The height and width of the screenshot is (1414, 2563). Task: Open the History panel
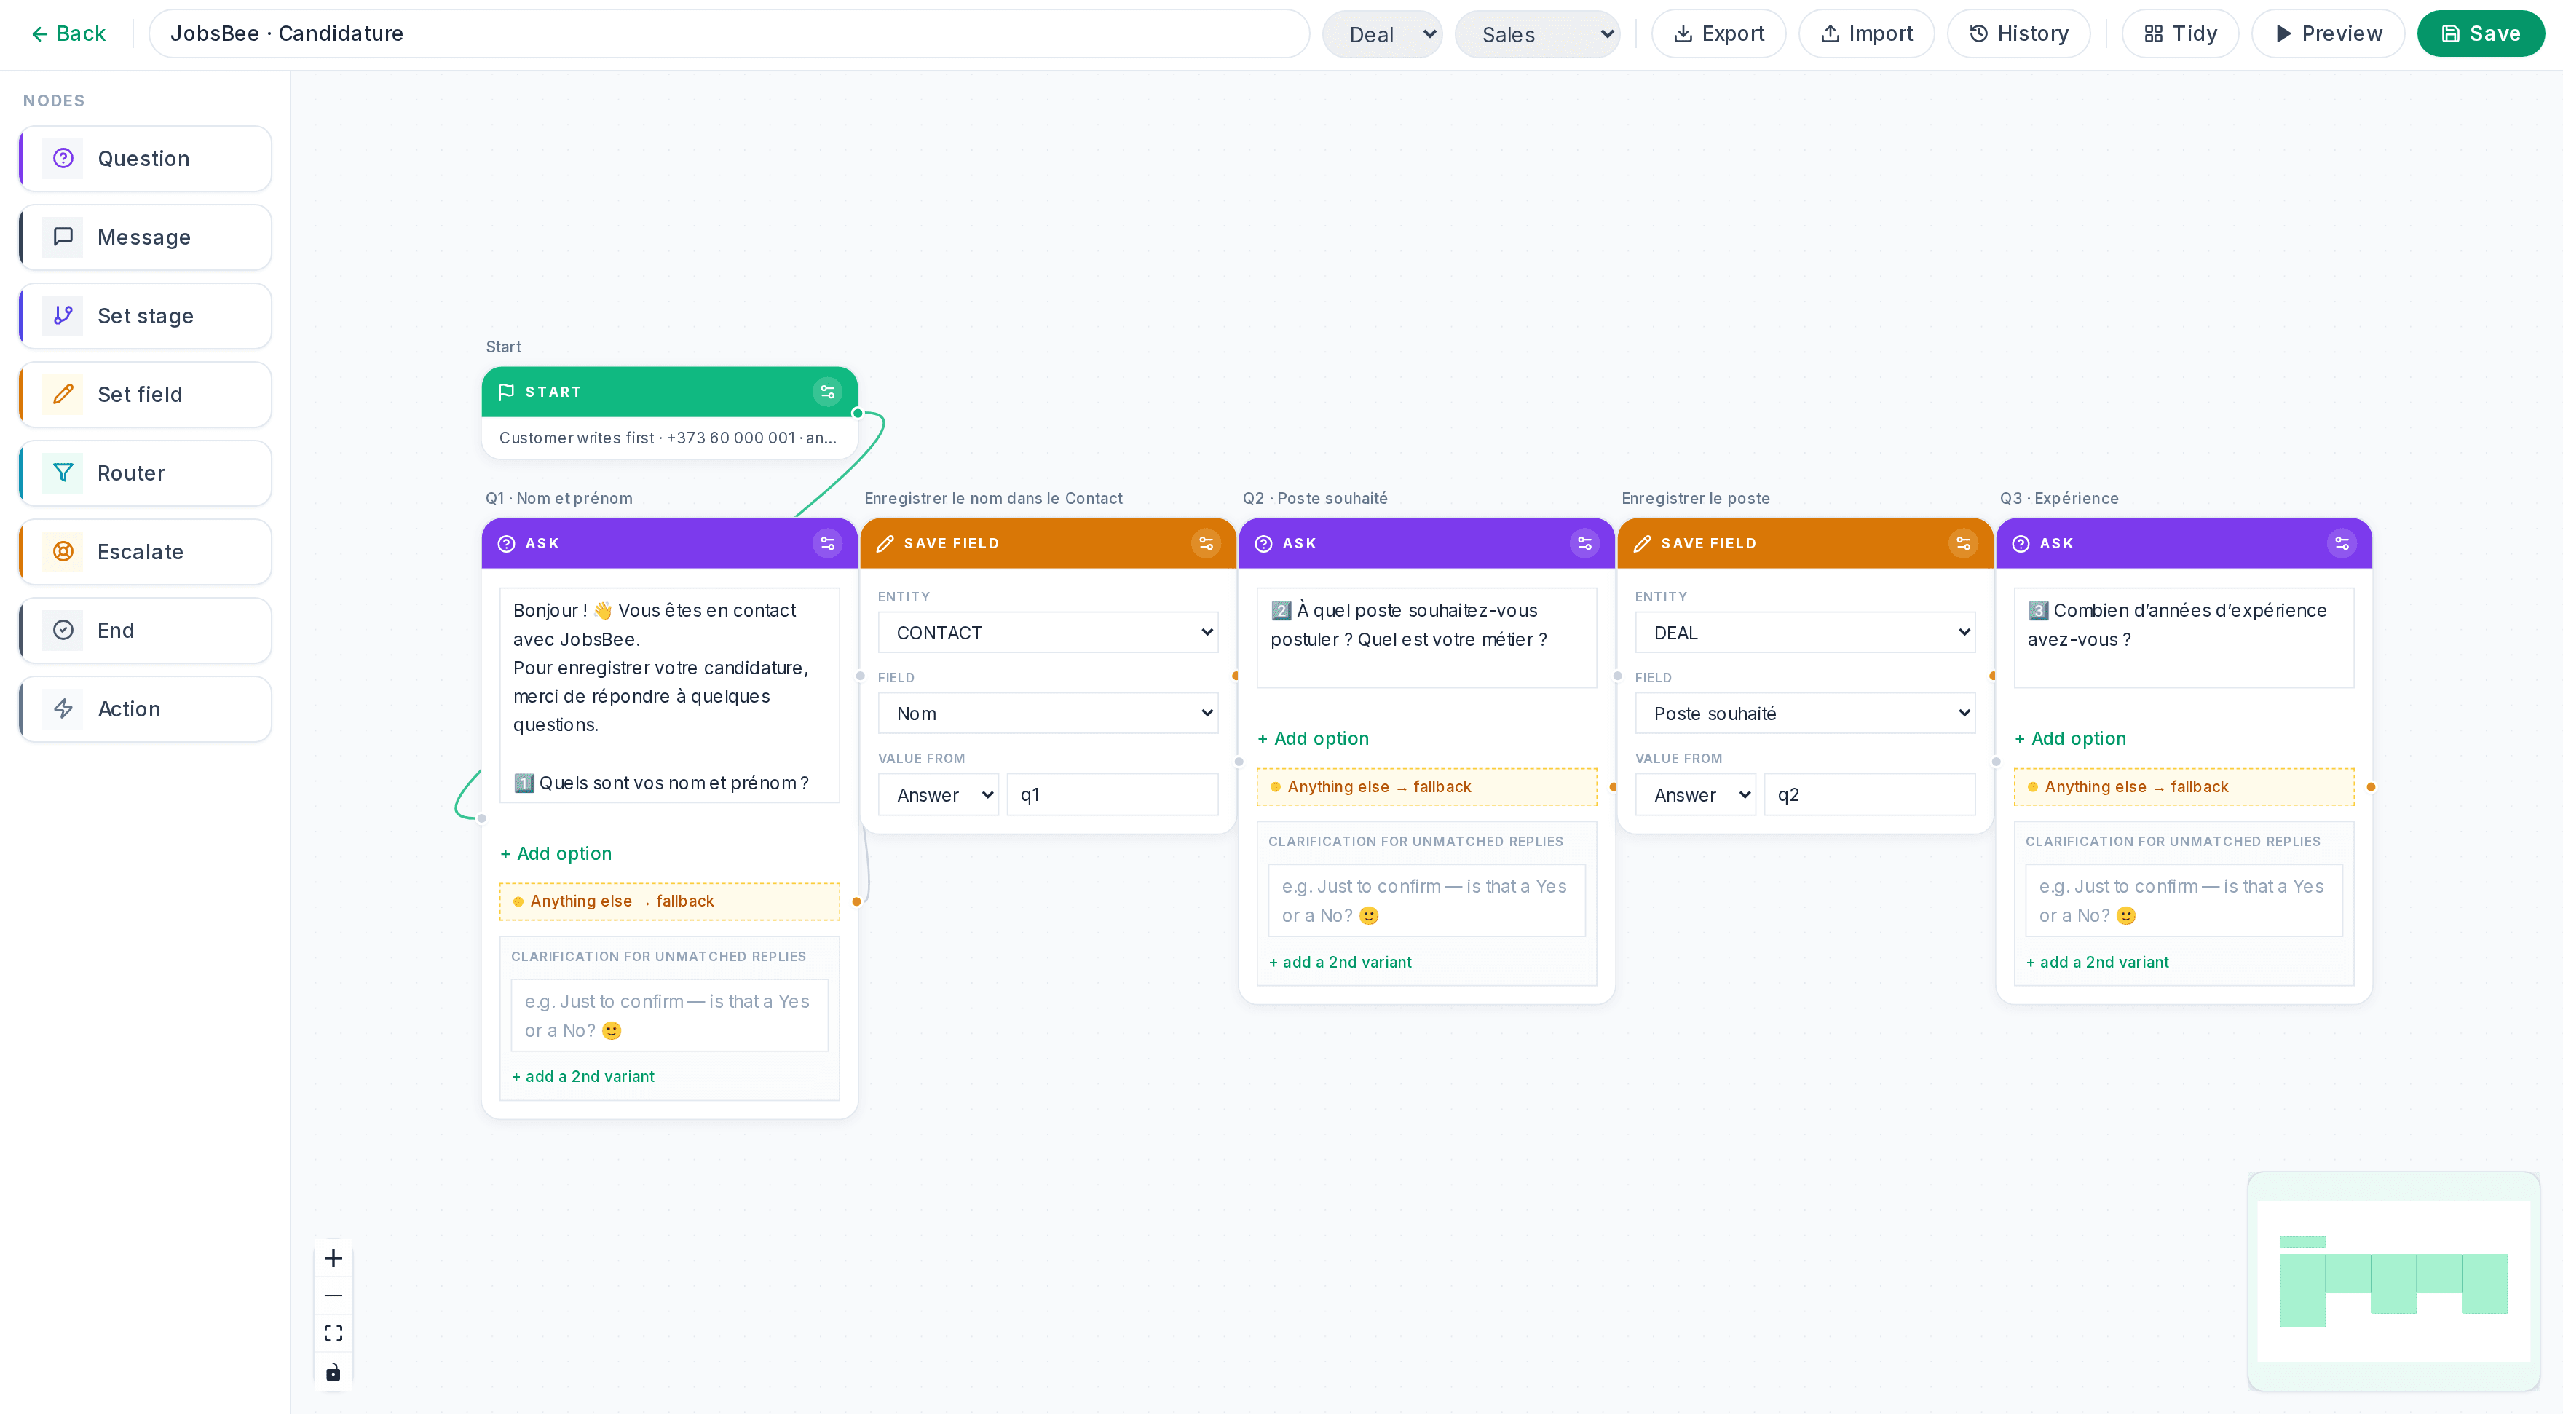pyautogui.click(x=2019, y=33)
